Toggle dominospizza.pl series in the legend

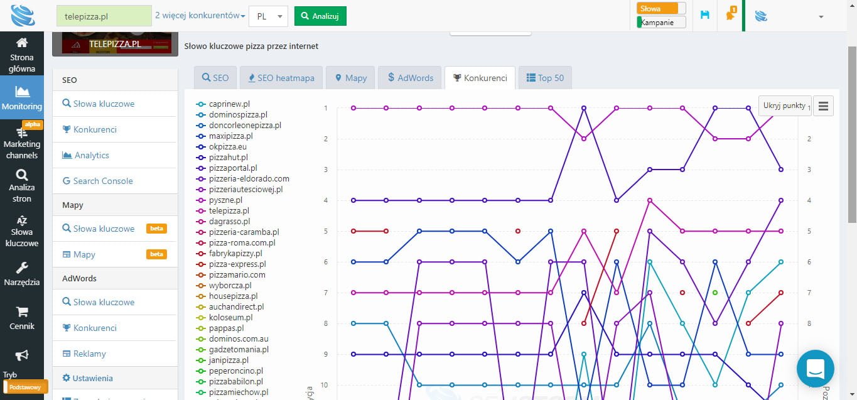(x=237, y=114)
